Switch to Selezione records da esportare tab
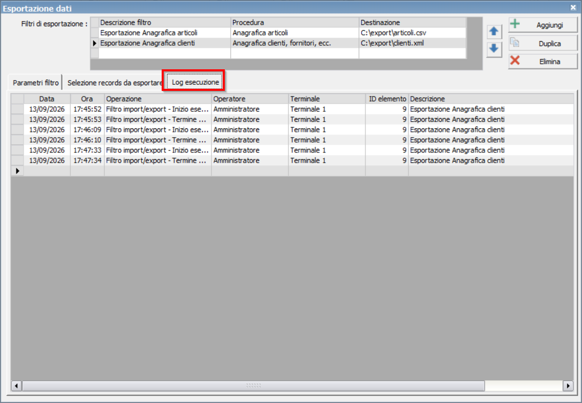The height and width of the screenshot is (403, 582). coord(114,83)
